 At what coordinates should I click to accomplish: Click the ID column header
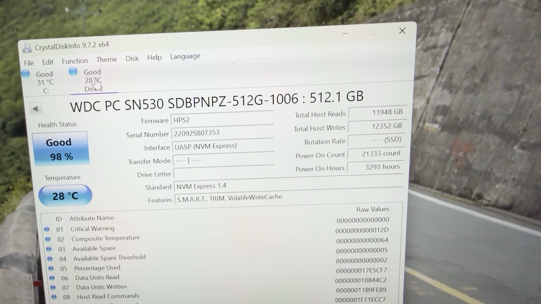click(x=59, y=219)
